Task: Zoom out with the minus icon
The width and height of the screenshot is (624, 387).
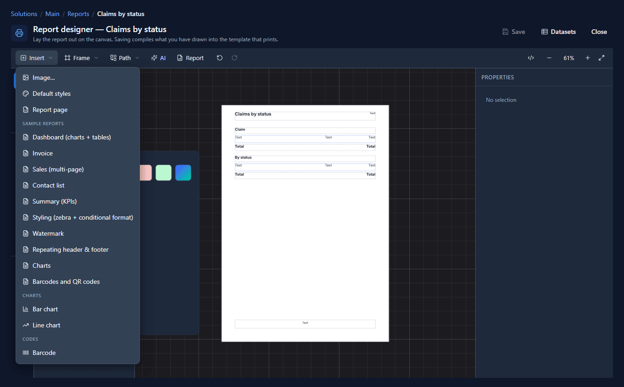Action: 549,58
